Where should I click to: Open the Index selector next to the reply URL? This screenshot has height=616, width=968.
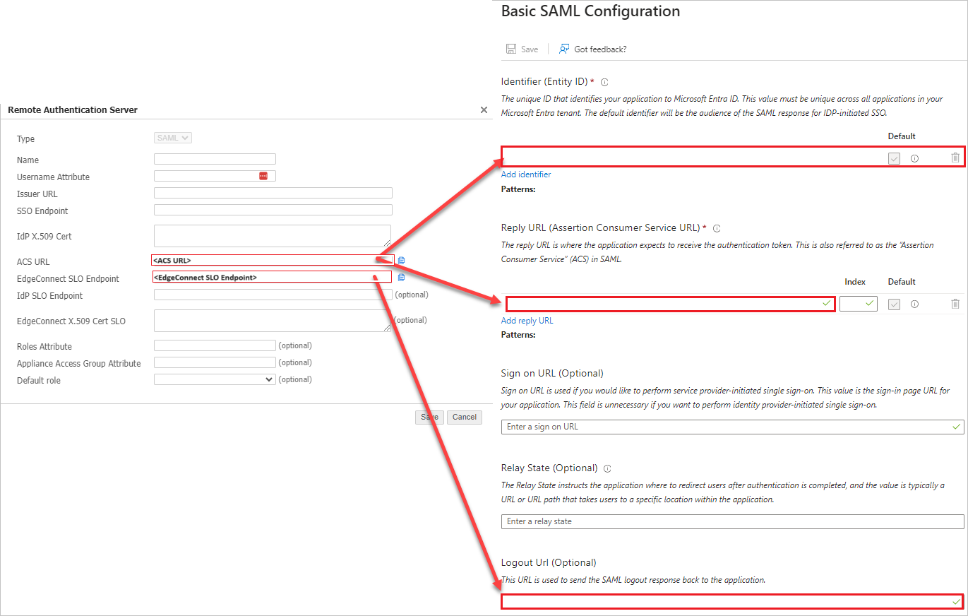(x=858, y=303)
